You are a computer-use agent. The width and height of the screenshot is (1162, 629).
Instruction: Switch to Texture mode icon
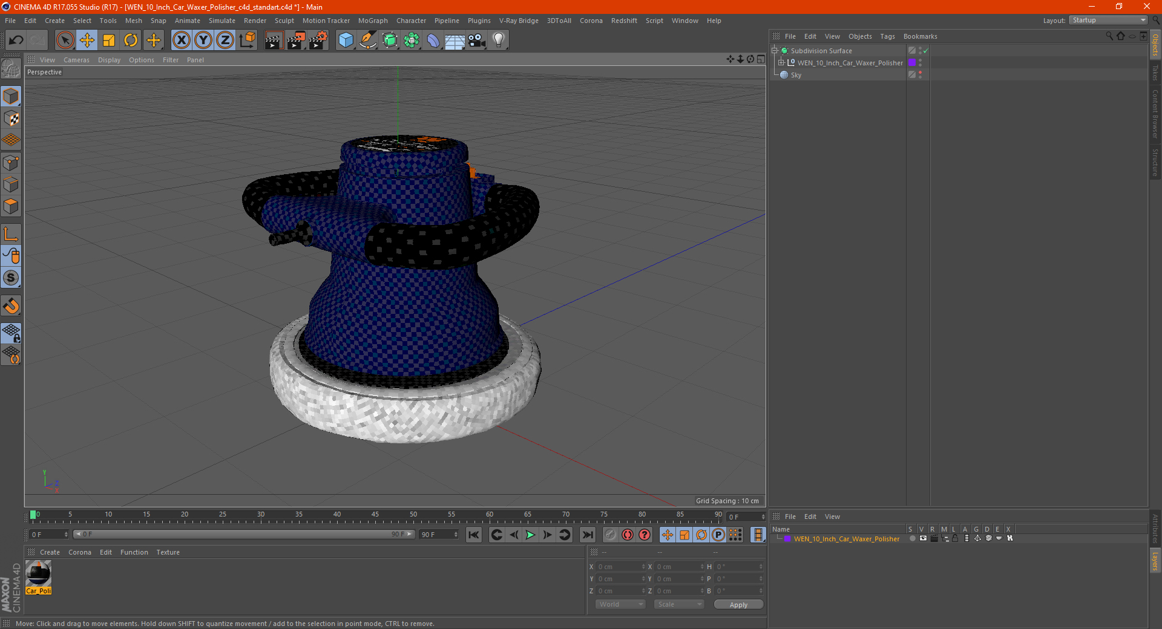[11, 119]
